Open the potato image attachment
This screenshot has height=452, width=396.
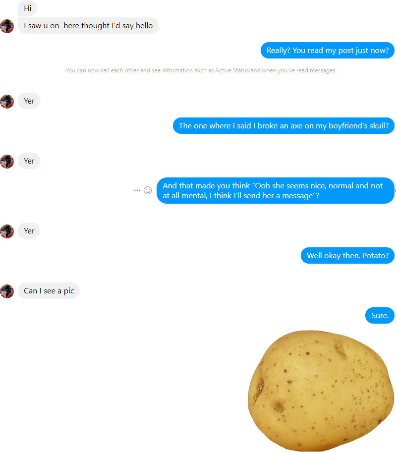coord(321,391)
